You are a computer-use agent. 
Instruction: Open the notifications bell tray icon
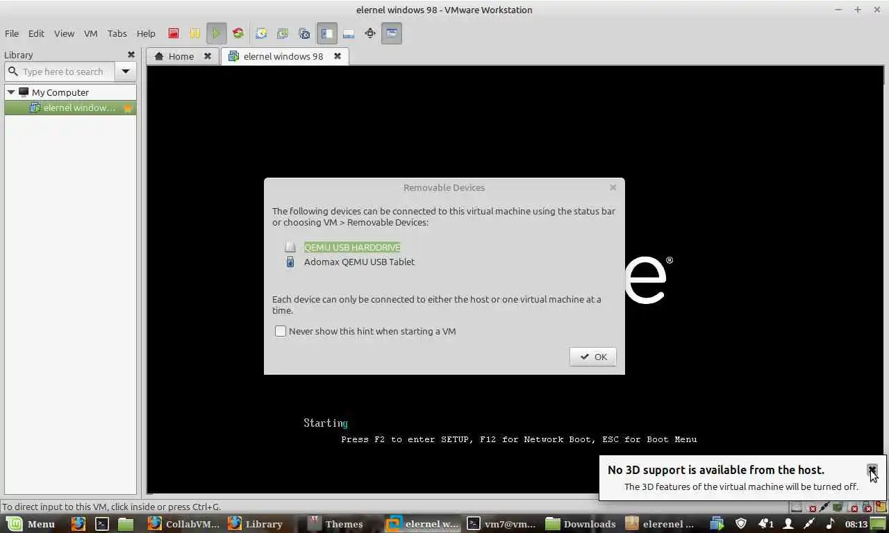[x=765, y=524]
